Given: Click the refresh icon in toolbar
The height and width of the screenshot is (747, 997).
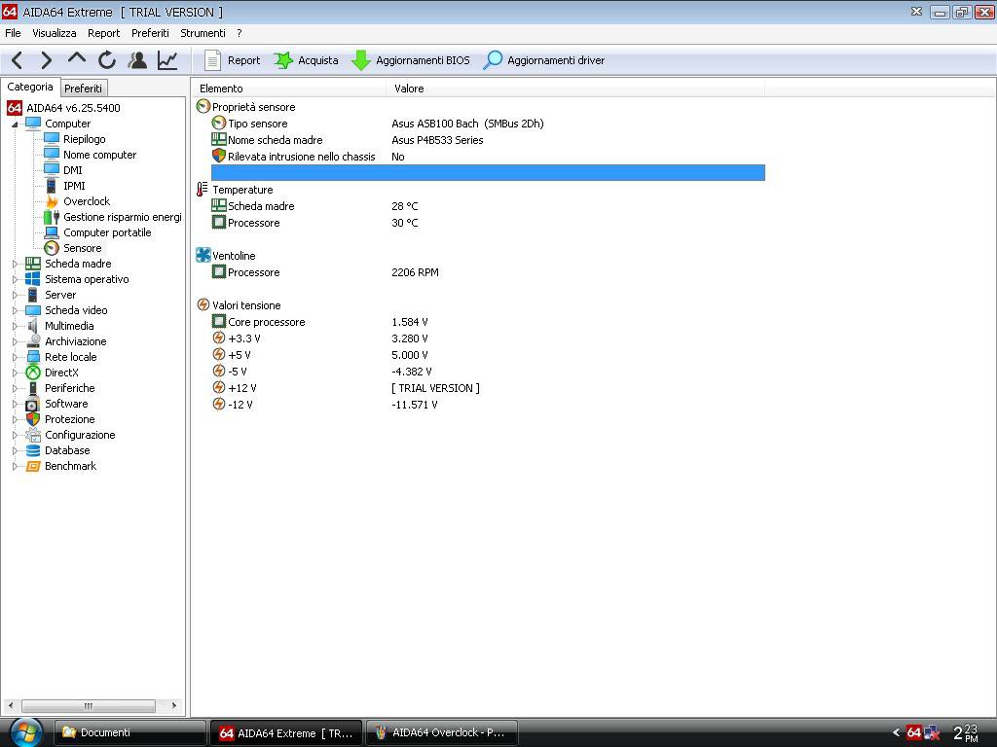Looking at the screenshot, I should click(107, 60).
